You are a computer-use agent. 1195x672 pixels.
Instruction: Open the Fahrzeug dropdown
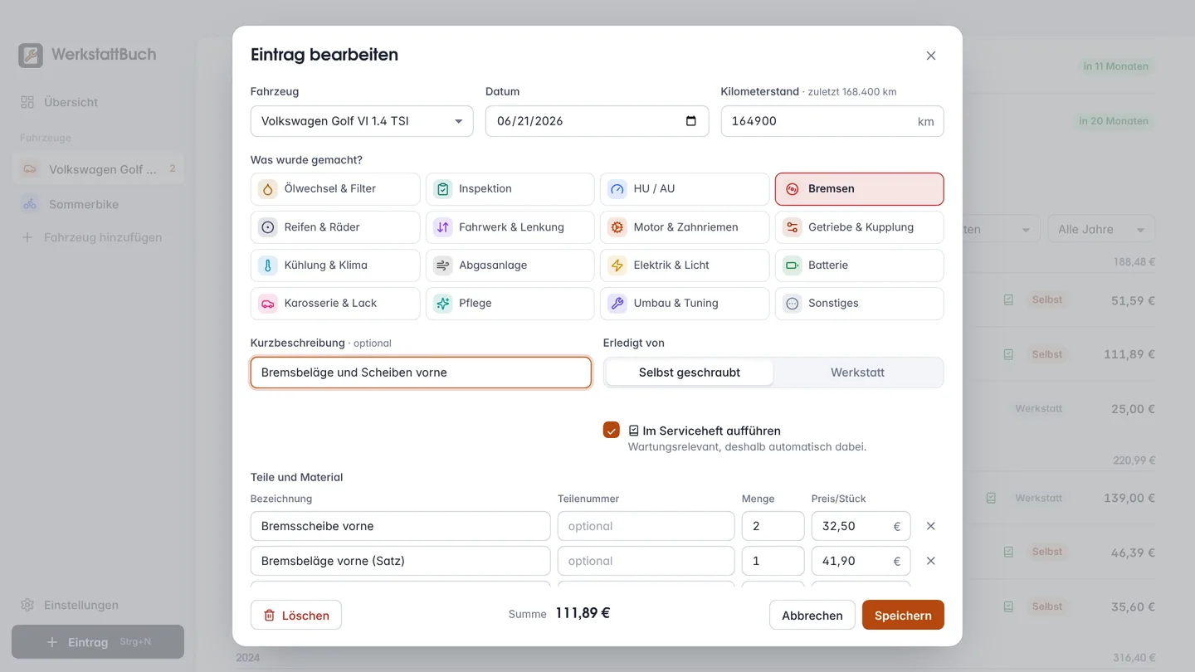[362, 121]
